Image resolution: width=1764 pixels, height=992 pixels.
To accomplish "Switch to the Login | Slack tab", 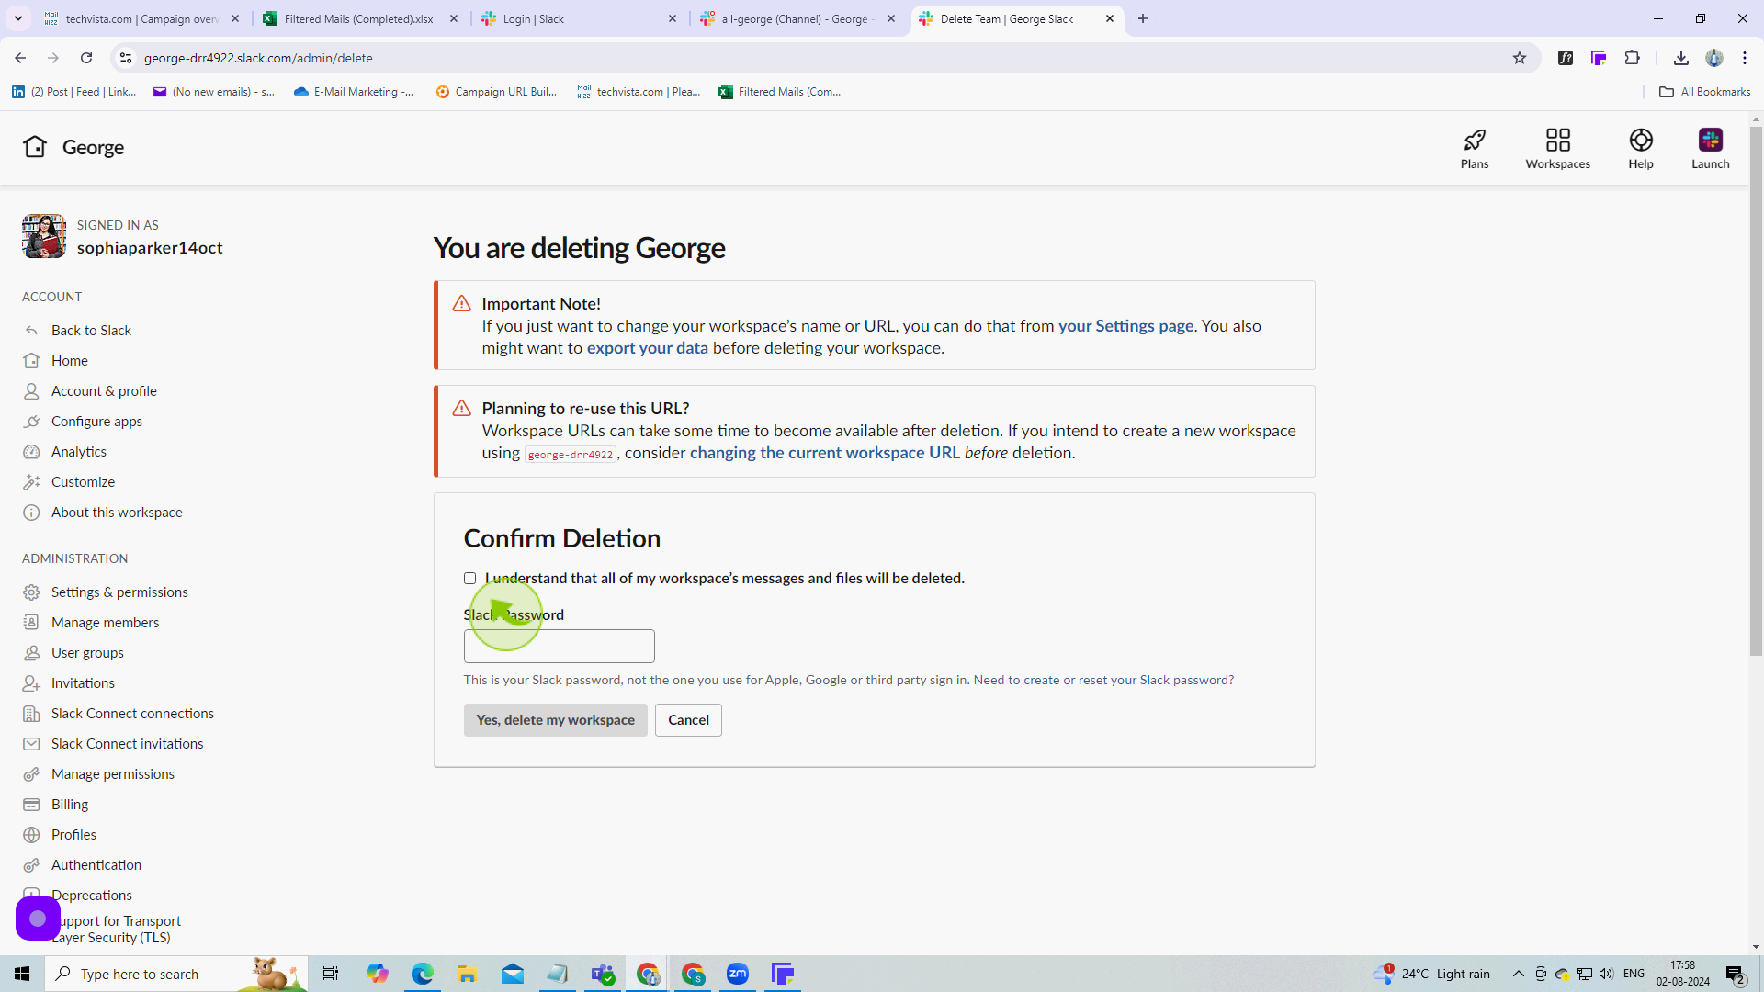I will [579, 18].
